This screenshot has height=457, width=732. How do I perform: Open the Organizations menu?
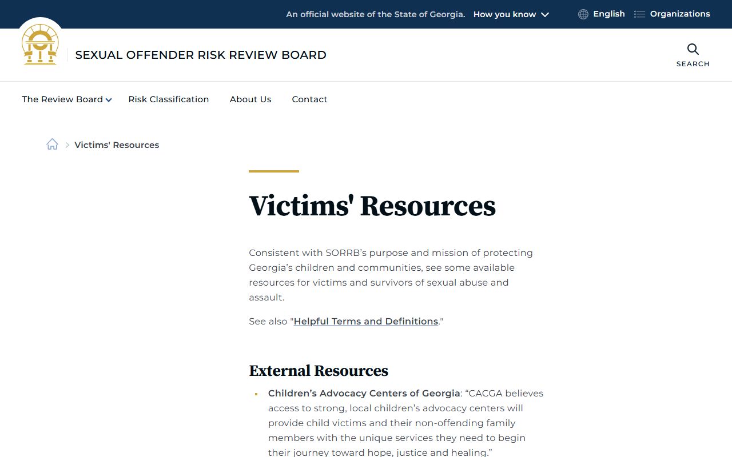[x=680, y=14]
